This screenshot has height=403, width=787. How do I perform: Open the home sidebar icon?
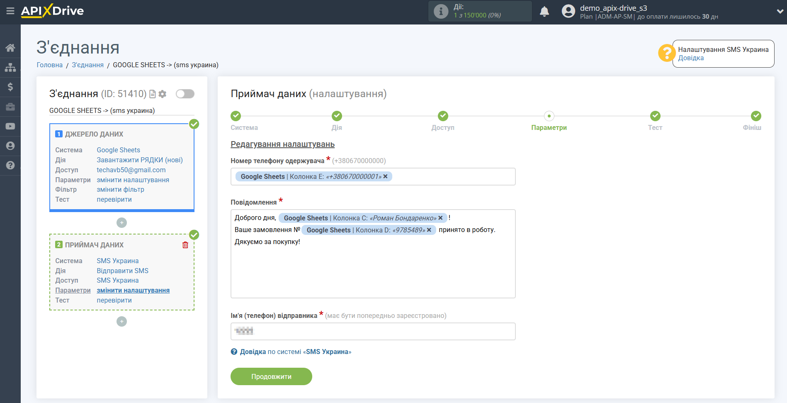click(x=10, y=48)
